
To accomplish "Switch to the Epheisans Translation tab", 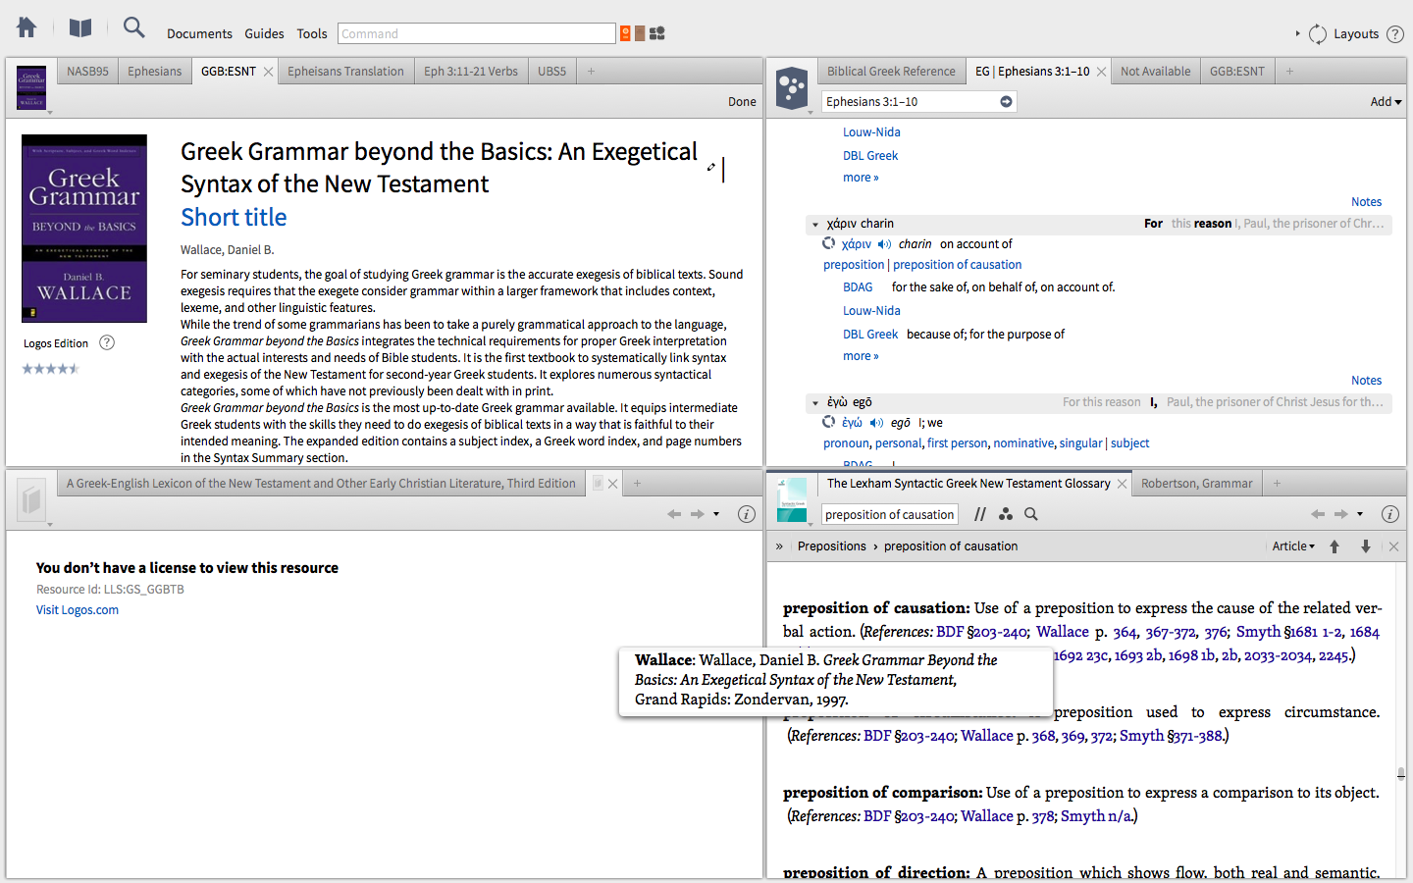I will click(x=345, y=72).
